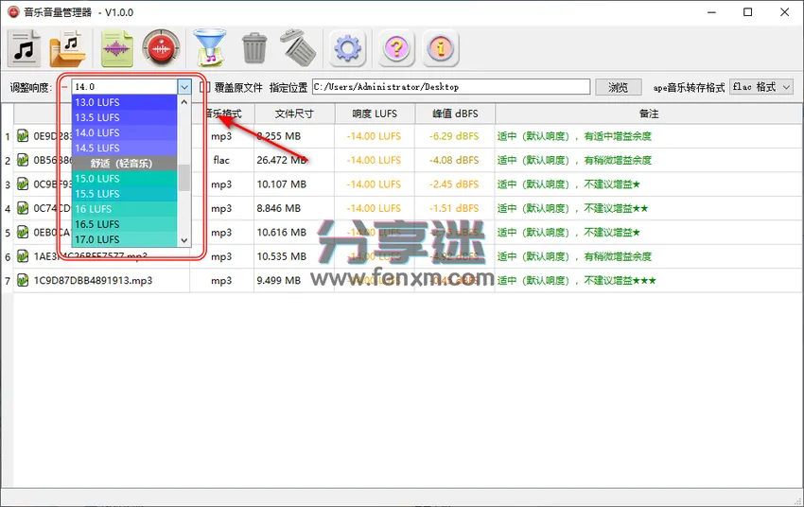Click file icon of 1C9D87DBB4891913.mp3
The height and width of the screenshot is (507, 804).
click(23, 280)
